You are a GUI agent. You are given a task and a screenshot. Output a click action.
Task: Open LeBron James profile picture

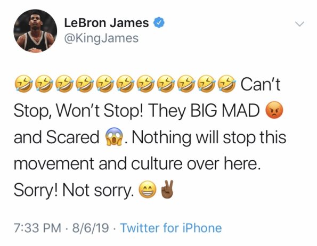pos(35,31)
